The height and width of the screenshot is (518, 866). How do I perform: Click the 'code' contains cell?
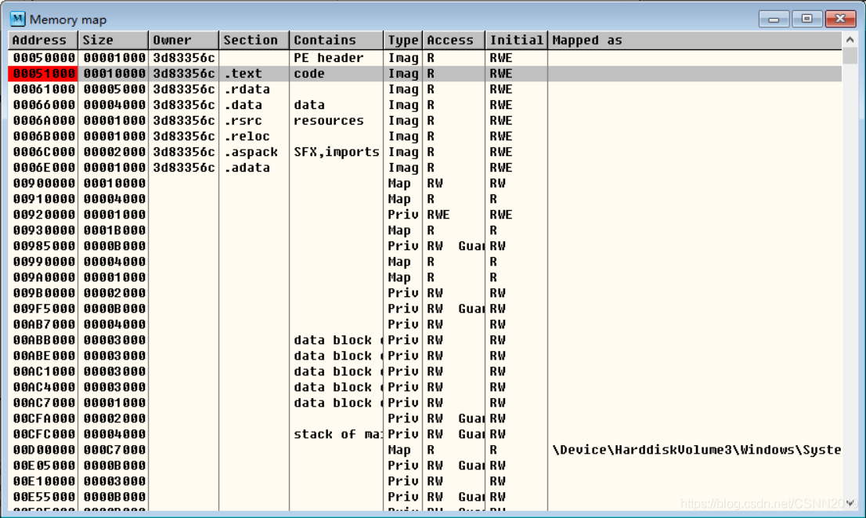(x=337, y=74)
